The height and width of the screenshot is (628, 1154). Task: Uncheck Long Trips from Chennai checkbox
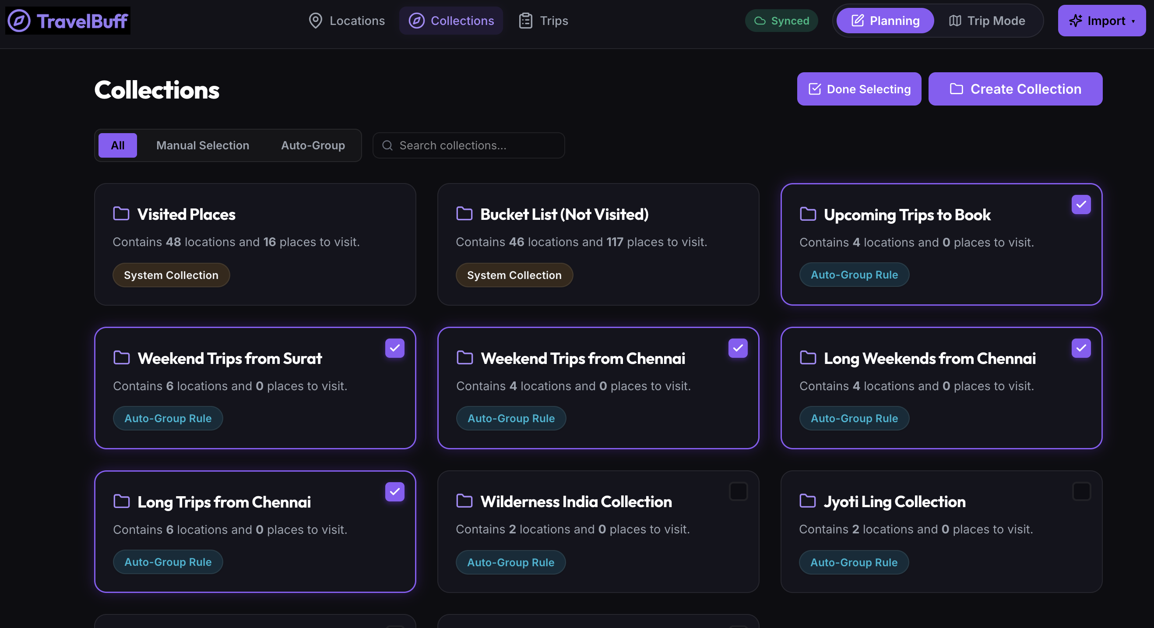[395, 492]
